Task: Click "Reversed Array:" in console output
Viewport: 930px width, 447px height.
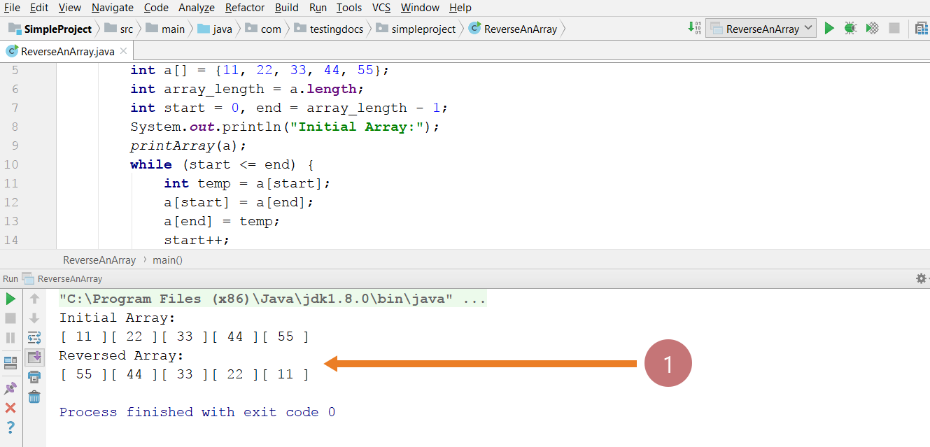Action: click(x=121, y=355)
